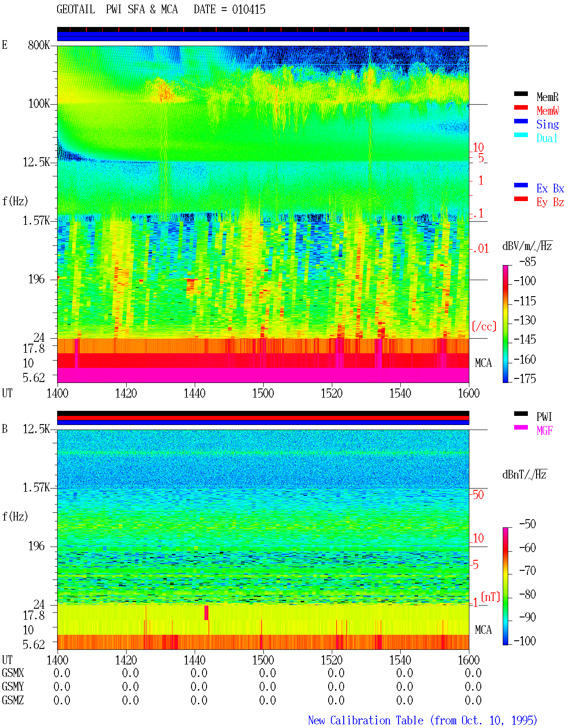585x728 pixels.
Task: Click the DATE = 010415 label
Action: [x=229, y=10]
